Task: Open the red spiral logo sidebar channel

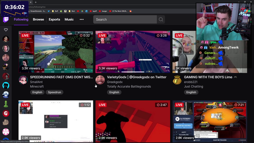Action: (x=6, y=113)
